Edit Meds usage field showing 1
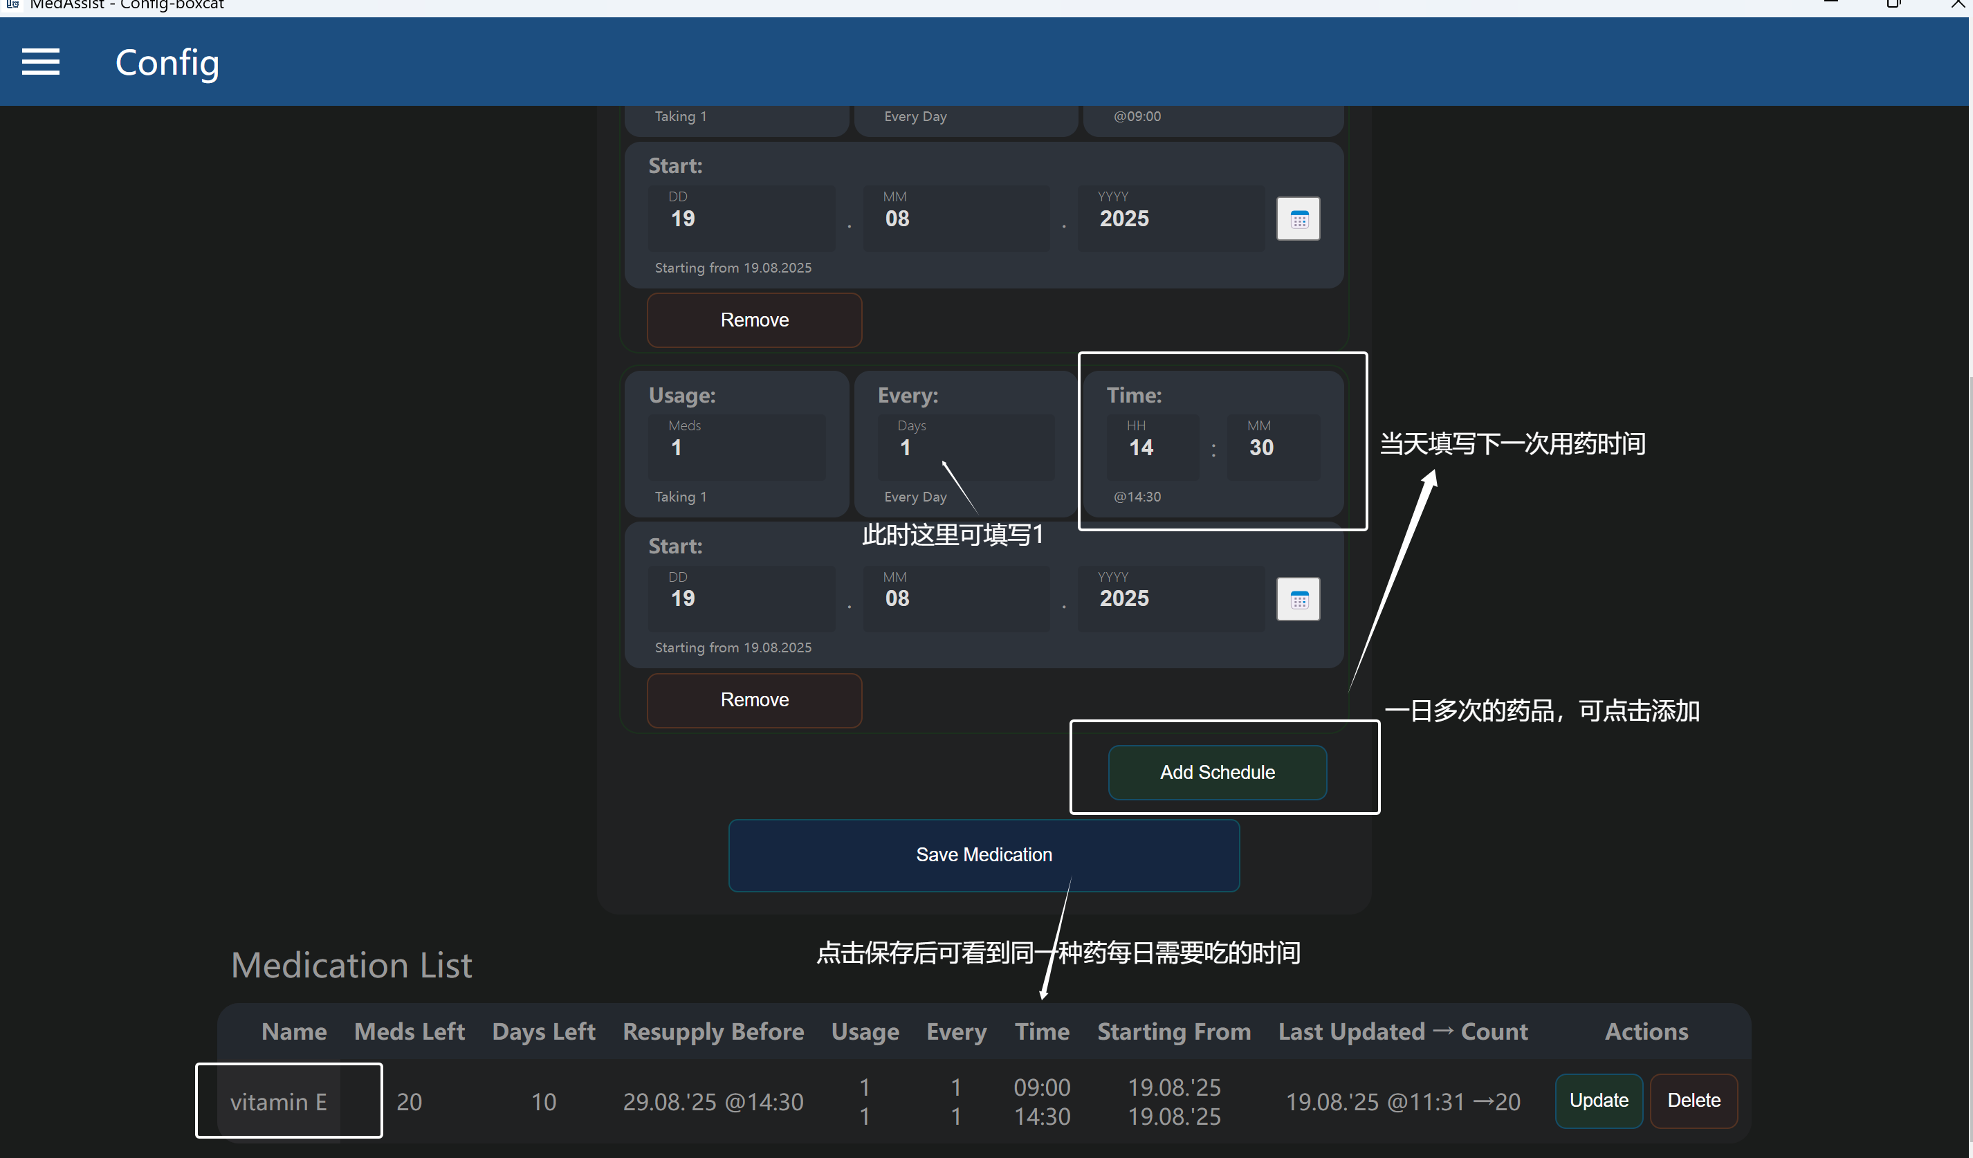This screenshot has width=1973, height=1158. 737,447
